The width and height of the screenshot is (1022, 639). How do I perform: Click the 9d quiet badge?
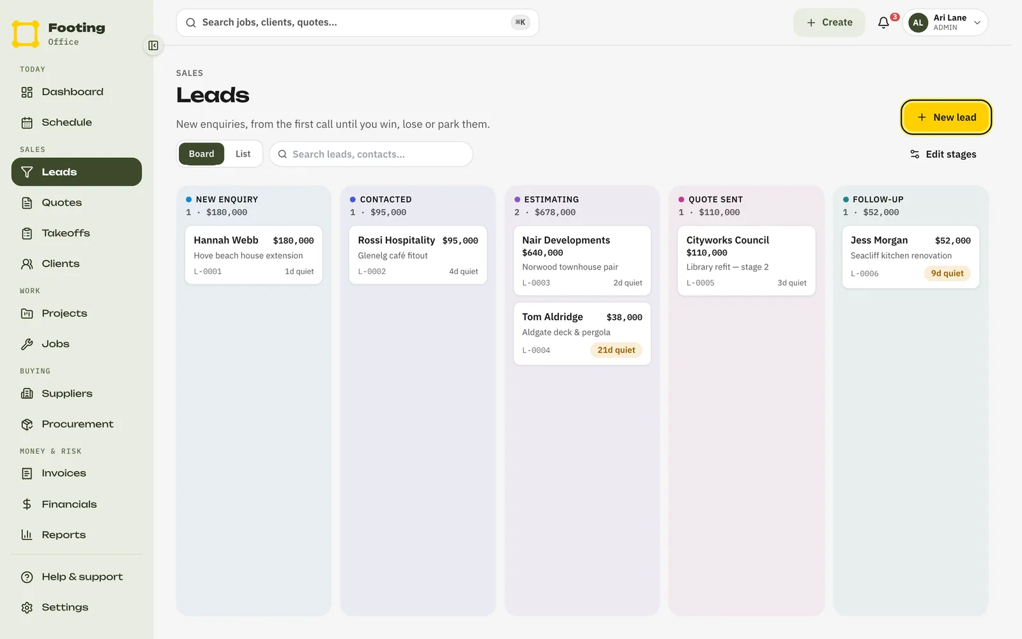[x=947, y=273]
